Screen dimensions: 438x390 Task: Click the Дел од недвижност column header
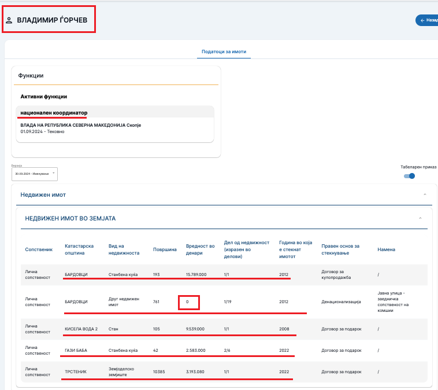(247, 249)
